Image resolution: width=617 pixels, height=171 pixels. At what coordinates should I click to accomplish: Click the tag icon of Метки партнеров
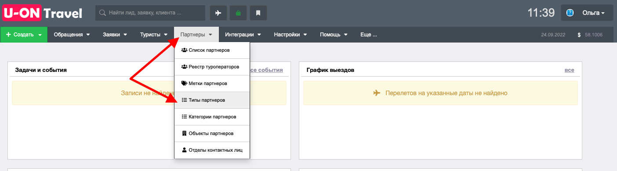click(184, 83)
